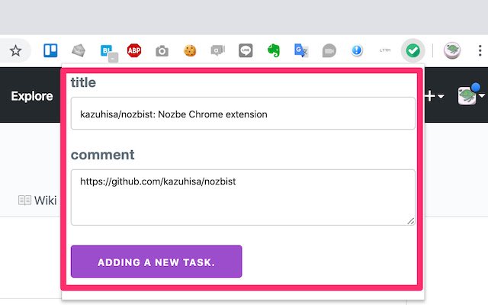Open the GitHub user avatar menu

coord(471,95)
